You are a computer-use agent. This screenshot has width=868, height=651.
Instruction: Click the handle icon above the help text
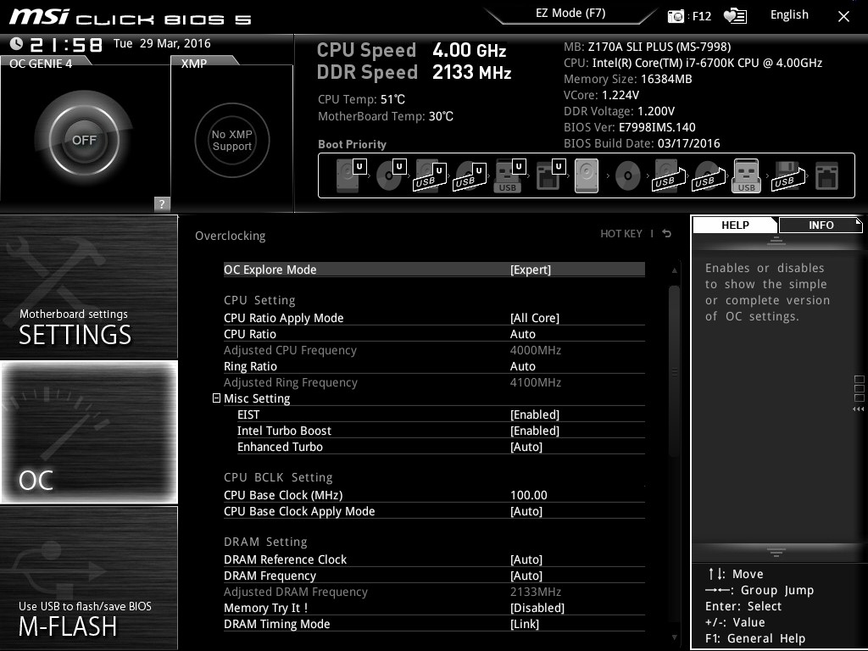(x=776, y=241)
